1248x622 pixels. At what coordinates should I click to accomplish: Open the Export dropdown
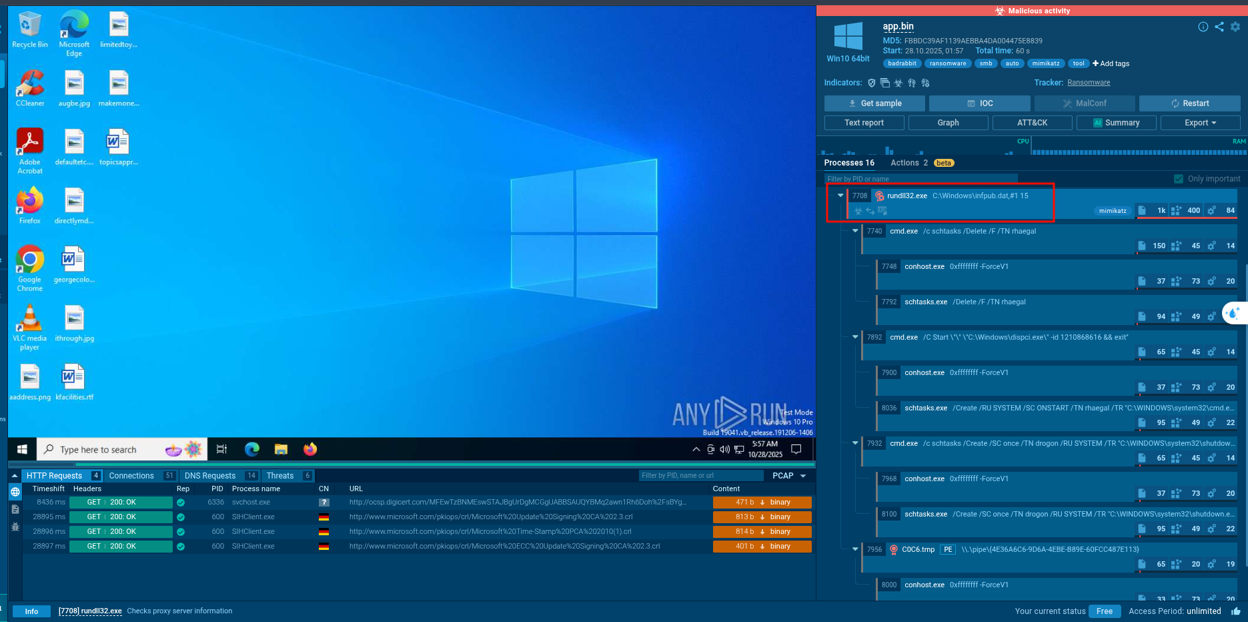click(x=1201, y=123)
